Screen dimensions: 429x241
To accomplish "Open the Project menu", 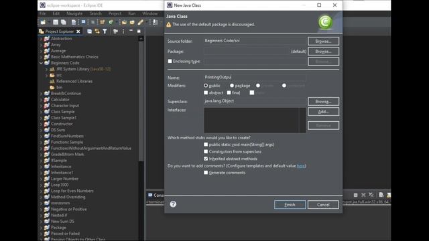I will (115, 13).
